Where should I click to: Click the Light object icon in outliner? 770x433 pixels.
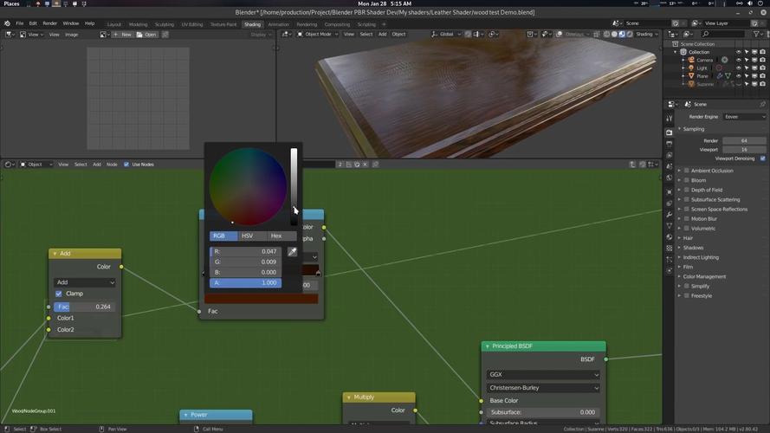click(691, 68)
